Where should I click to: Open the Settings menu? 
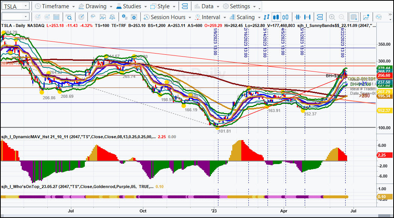point(239,6)
